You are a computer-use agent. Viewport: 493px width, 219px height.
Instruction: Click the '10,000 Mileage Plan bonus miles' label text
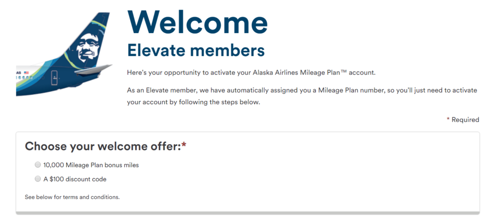coord(91,165)
